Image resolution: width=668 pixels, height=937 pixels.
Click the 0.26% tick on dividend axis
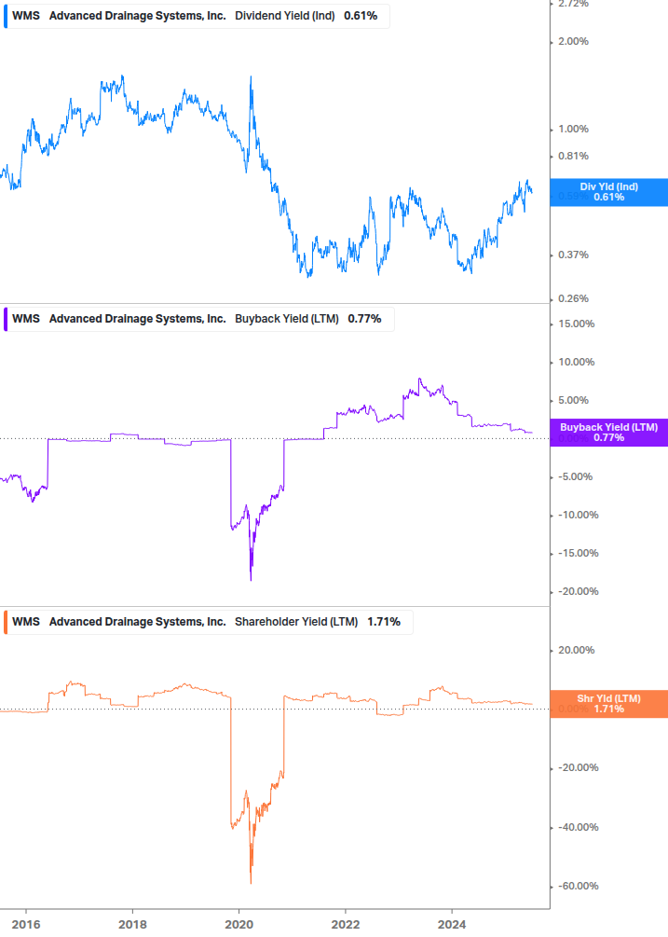[573, 298]
